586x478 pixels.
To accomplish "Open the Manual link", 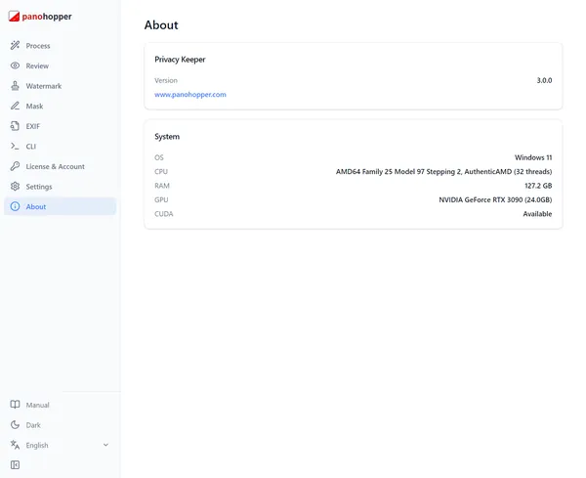I will pos(61,405).
